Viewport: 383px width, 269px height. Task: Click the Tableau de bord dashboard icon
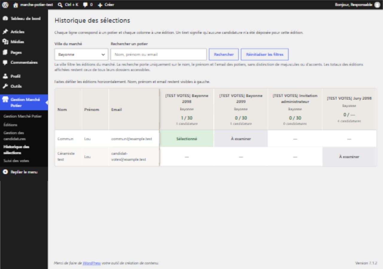pyautogui.click(x=5, y=19)
